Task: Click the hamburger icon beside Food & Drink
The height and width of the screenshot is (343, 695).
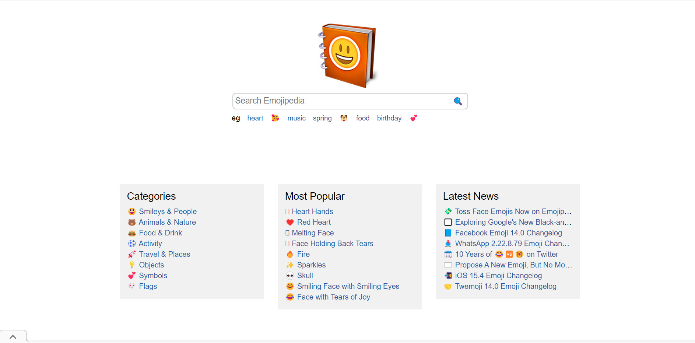Action: (132, 233)
